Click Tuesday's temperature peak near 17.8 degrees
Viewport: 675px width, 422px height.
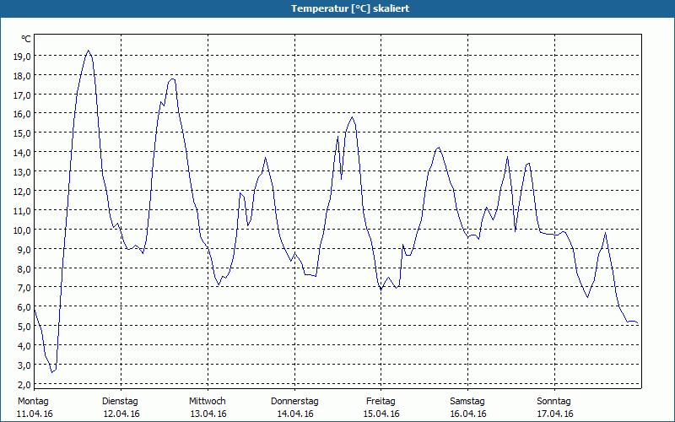[x=172, y=78]
